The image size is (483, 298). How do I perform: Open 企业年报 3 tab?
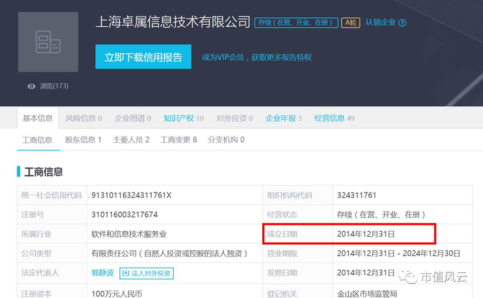pos(284,118)
